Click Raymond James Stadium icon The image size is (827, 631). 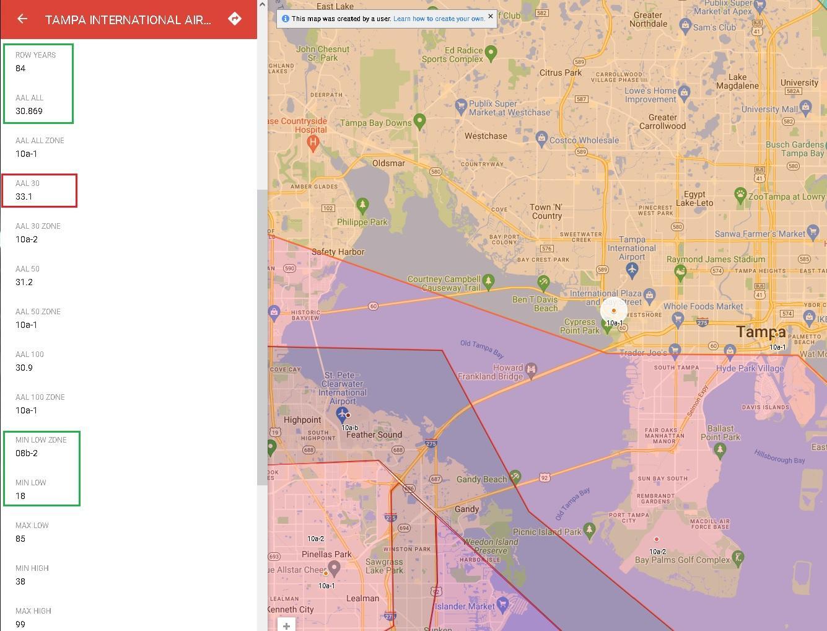[x=680, y=272]
